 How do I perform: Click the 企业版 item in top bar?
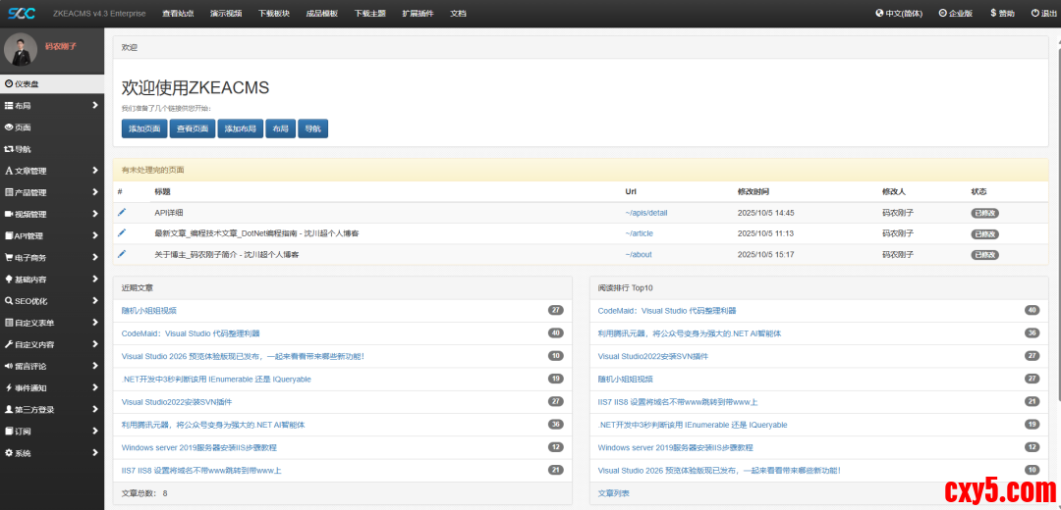point(957,14)
